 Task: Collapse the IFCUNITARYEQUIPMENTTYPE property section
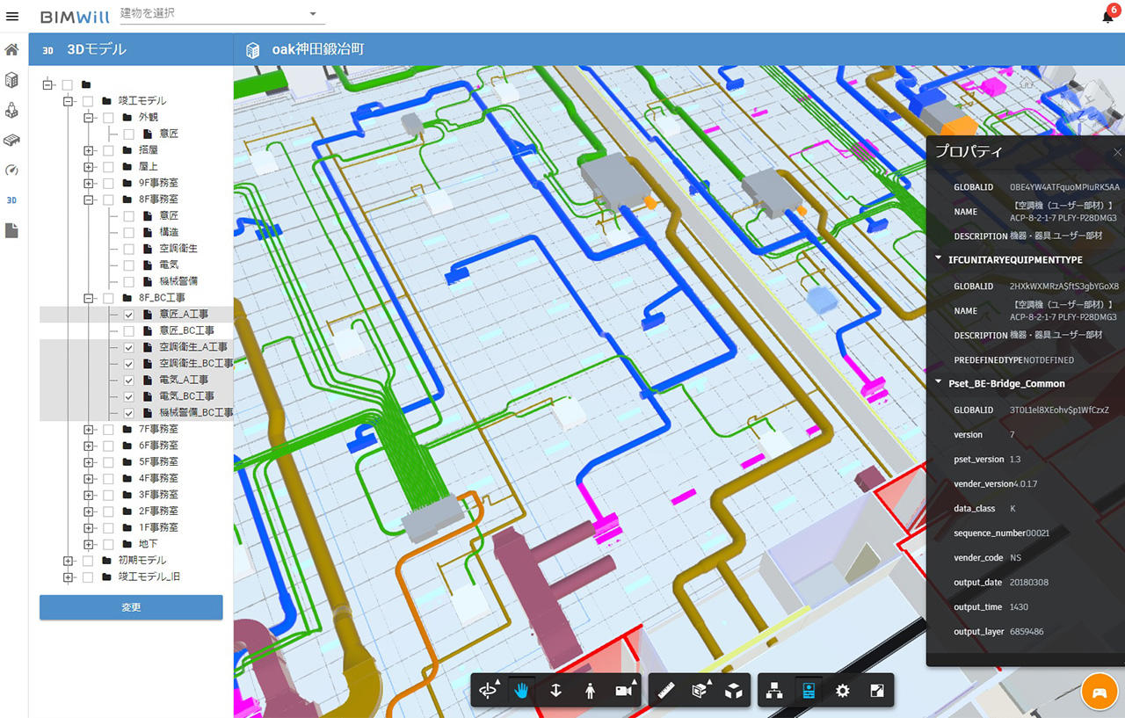(x=939, y=259)
